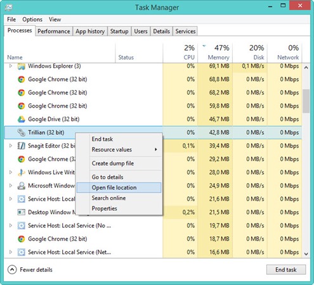Open the Startup tab
The image size is (314, 285).
119,31
